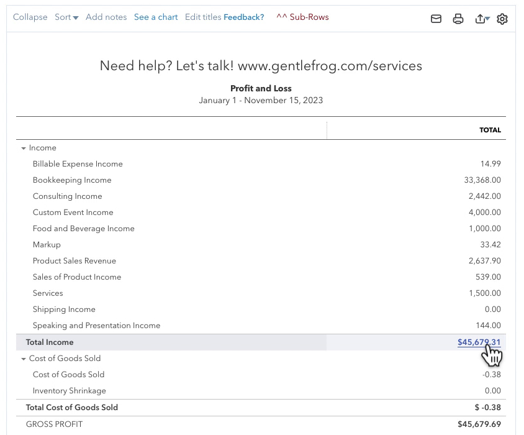Open the export report icon dropdown
This screenshot has width=524, height=435.
pyautogui.click(x=482, y=19)
